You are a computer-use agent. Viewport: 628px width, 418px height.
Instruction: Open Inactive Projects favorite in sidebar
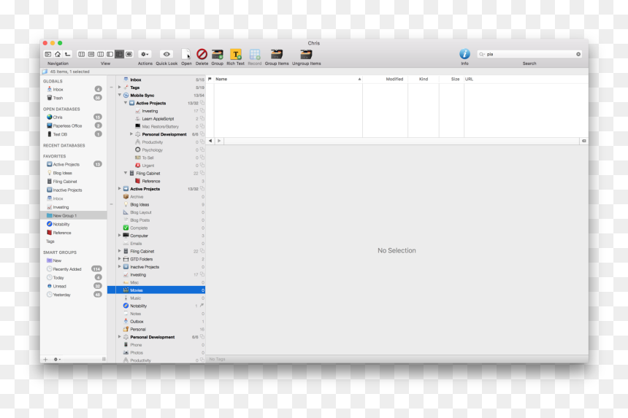click(x=73, y=190)
